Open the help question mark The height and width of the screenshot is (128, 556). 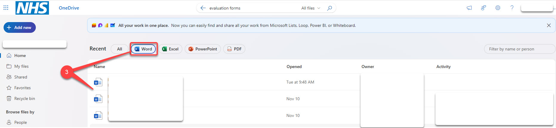coord(512,8)
